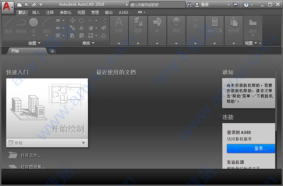Click the Open folder icon in quick access toolbar
This screenshot has height=186, width=283.
click(27, 5)
